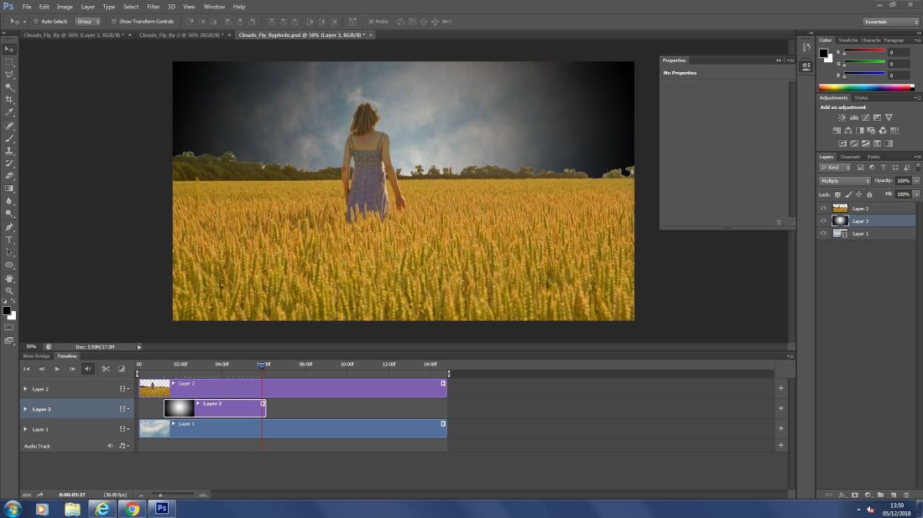
Task: Select the Eraser tool
Action: point(10,176)
